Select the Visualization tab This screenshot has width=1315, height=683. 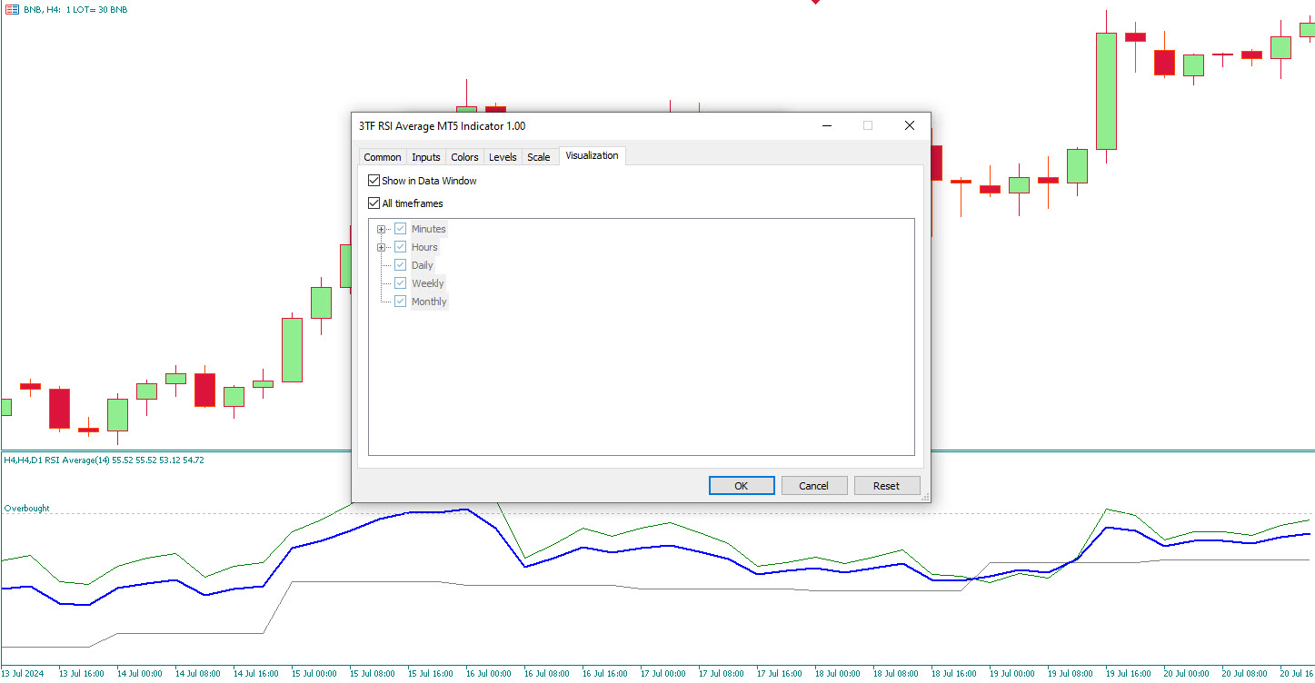pyautogui.click(x=592, y=155)
